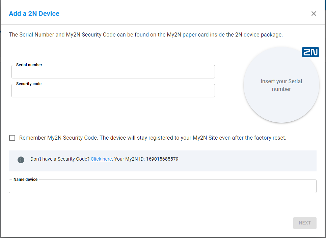Select the My2N ID number 169015685579

[162, 159]
